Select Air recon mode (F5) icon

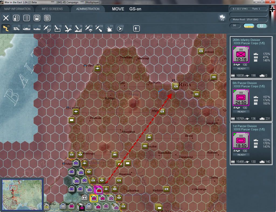pyautogui.click(x=47, y=29)
